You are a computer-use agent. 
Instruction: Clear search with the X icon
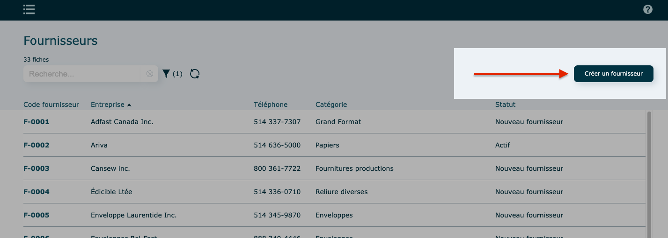point(150,74)
